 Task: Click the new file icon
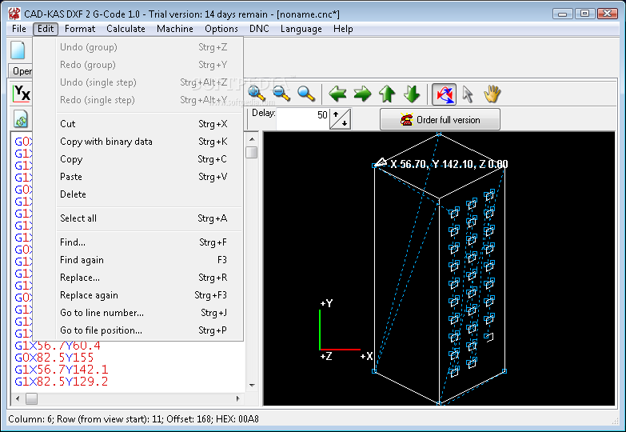(18, 50)
